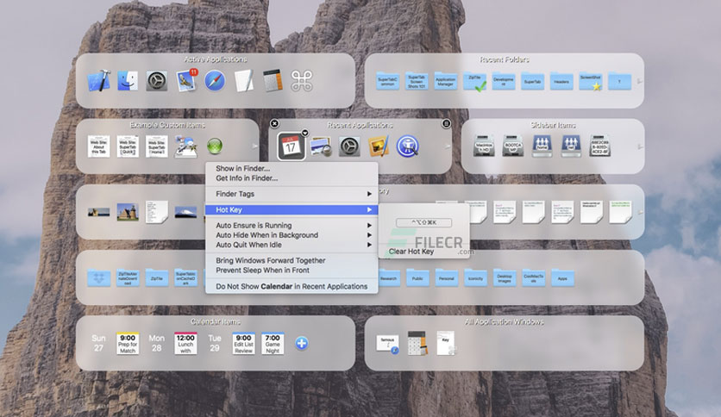The image size is (721, 417).
Task: Expand the Auto Ensure is Running submenu
Action: [x=292, y=226]
